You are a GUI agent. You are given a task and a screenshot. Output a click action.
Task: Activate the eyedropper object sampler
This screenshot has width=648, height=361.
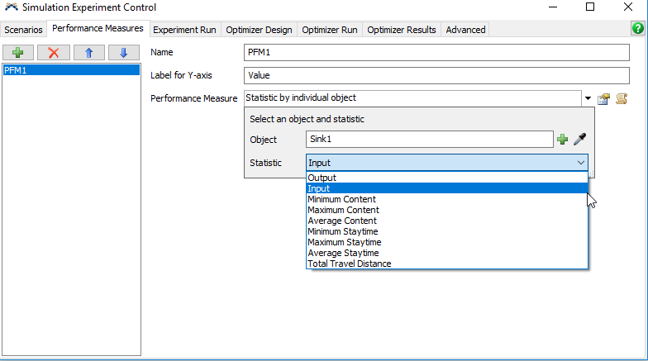pos(579,140)
